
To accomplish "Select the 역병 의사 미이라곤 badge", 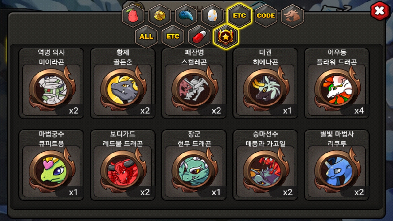I will pos(52,83).
